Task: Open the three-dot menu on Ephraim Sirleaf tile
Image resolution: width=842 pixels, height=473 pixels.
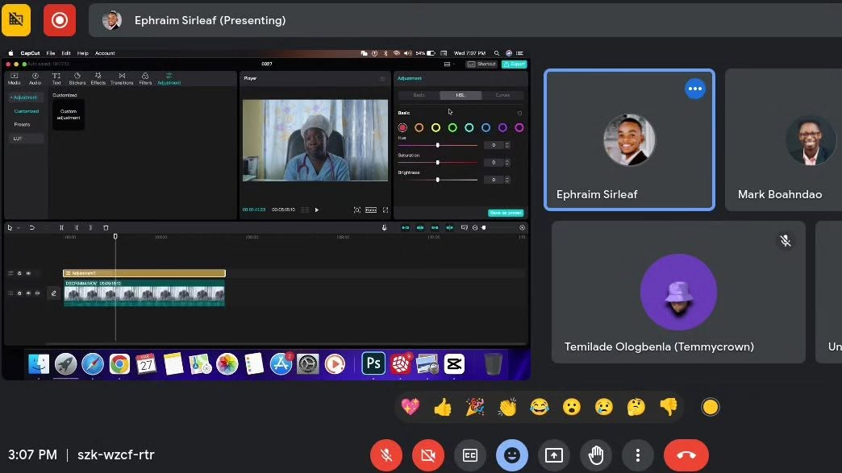Action: click(x=695, y=89)
